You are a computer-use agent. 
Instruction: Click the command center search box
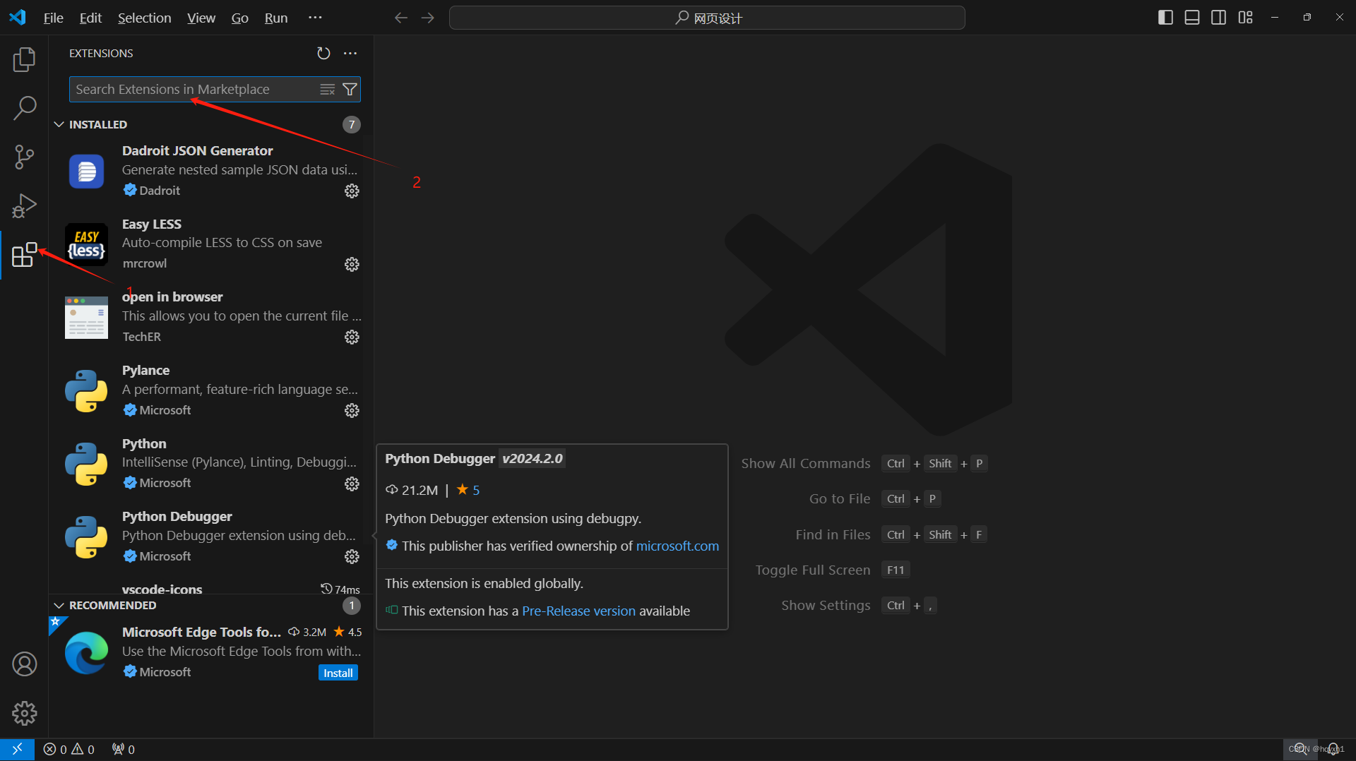[707, 18]
